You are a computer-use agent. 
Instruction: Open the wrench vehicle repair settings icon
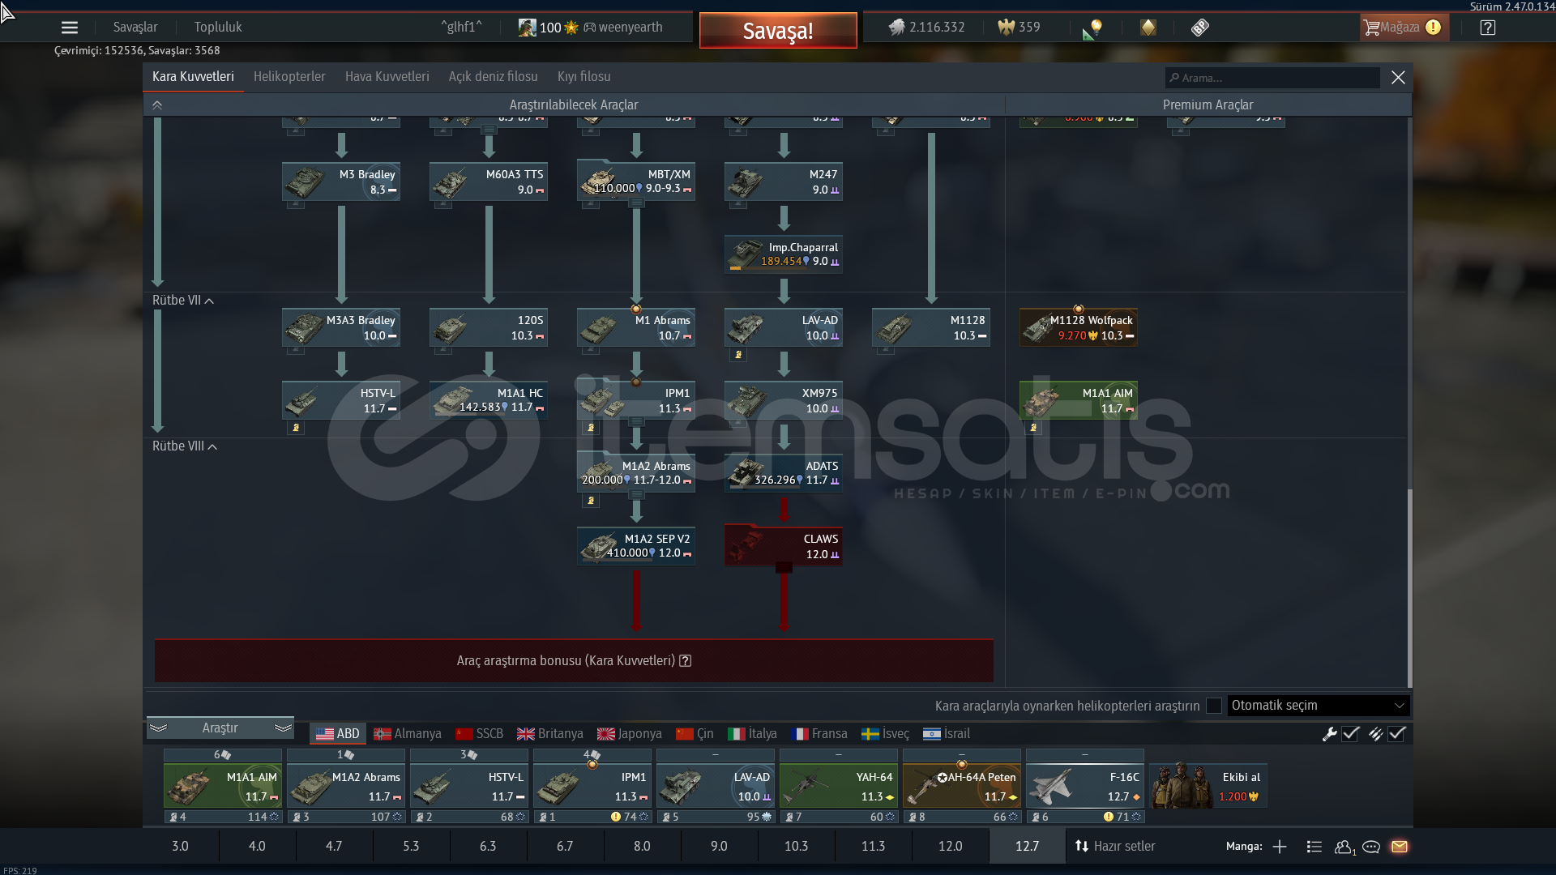(x=1329, y=734)
